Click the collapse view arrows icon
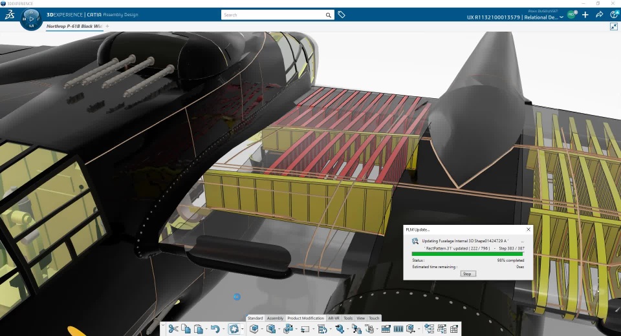Image resolution: width=621 pixels, height=336 pixels. pos(614,26)
